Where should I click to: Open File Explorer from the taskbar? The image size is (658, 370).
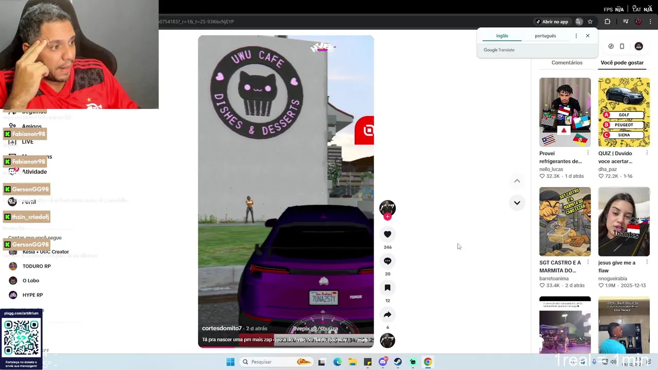click(352, 362)
